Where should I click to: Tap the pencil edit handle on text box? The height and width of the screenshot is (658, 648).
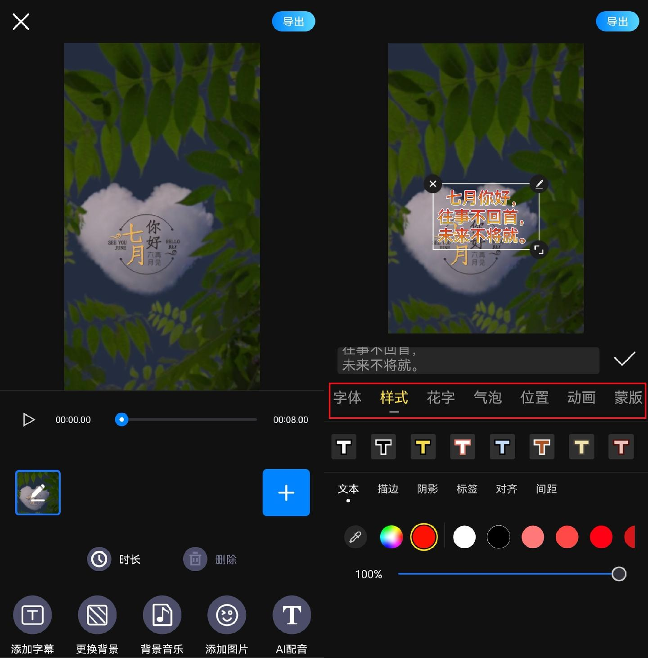click(539, 184)
